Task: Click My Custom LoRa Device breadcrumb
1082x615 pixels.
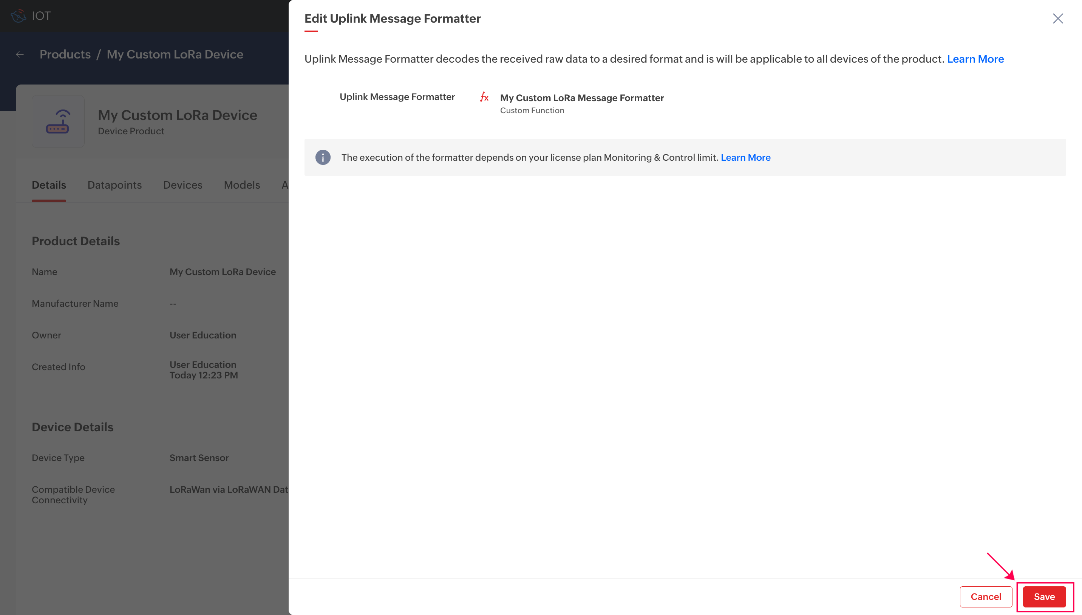Action: click(x=175, y=54)
